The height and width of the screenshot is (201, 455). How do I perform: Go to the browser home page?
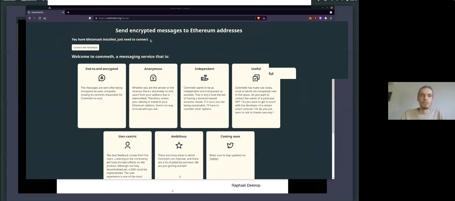pos(45,18)
